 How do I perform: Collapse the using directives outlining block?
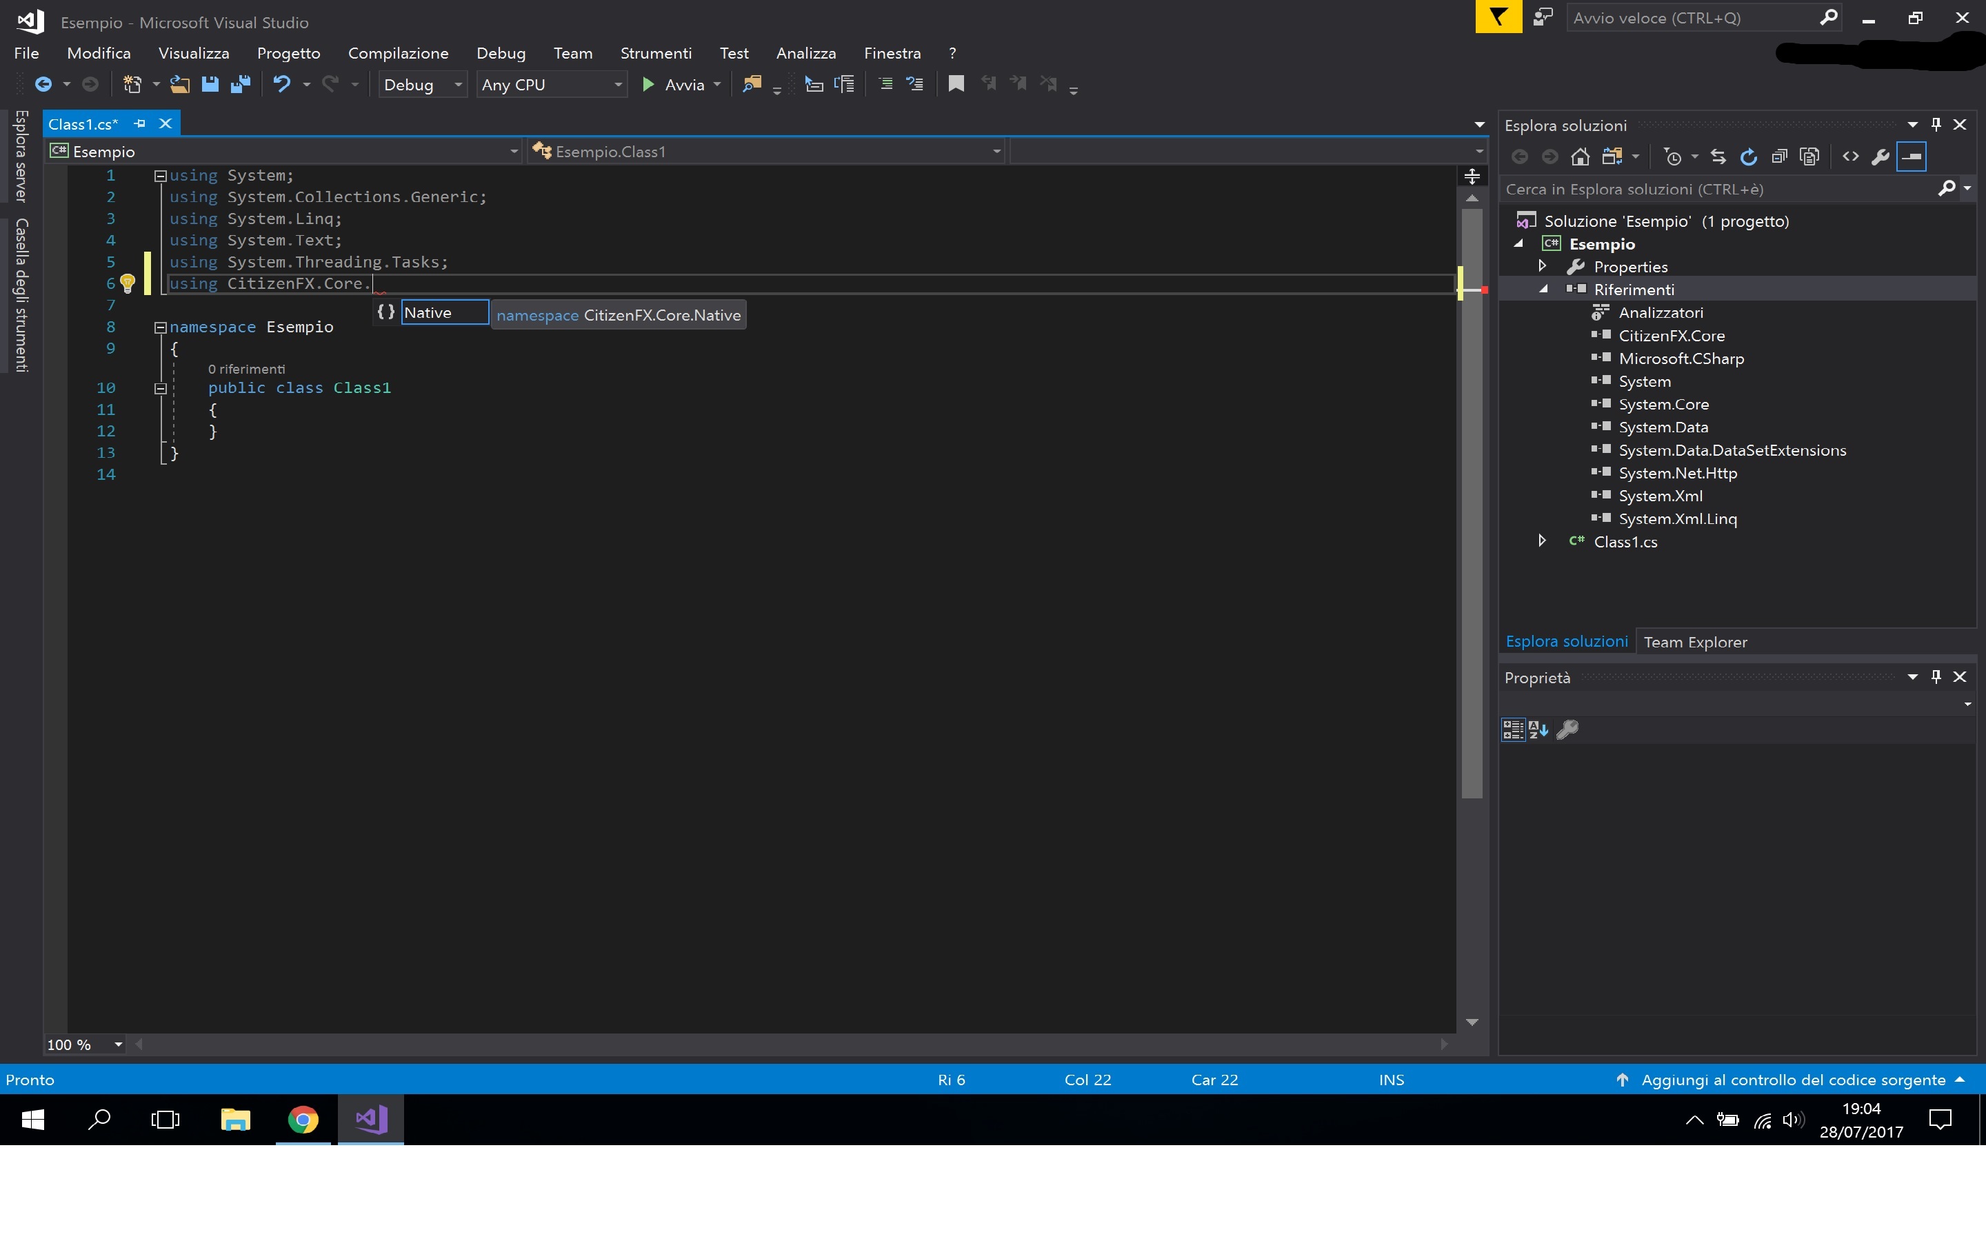[x=161, y=176]
